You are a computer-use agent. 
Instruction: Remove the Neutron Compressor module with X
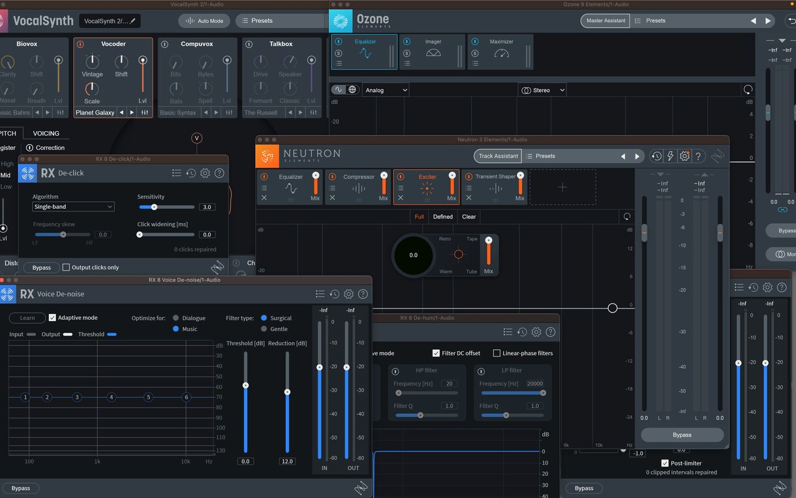click(332, 198)
